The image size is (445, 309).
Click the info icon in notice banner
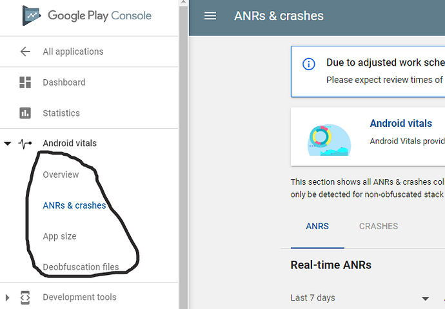[309, 64]
